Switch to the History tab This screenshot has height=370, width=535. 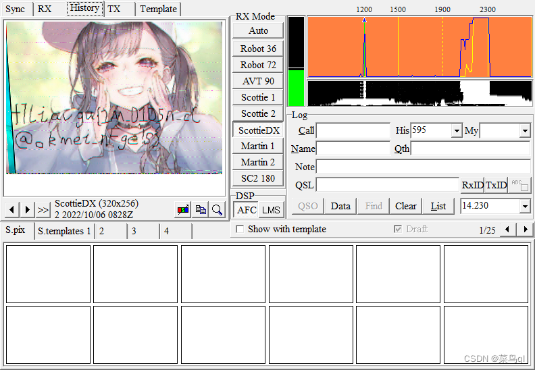84,8
